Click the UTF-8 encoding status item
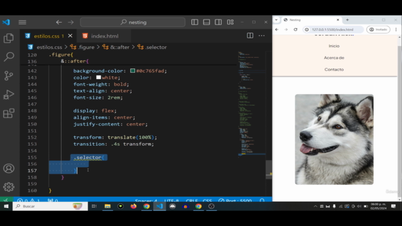 (171, 201)
